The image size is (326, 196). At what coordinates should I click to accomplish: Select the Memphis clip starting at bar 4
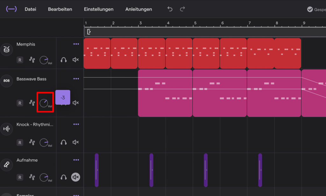click(x=179, y=53)
